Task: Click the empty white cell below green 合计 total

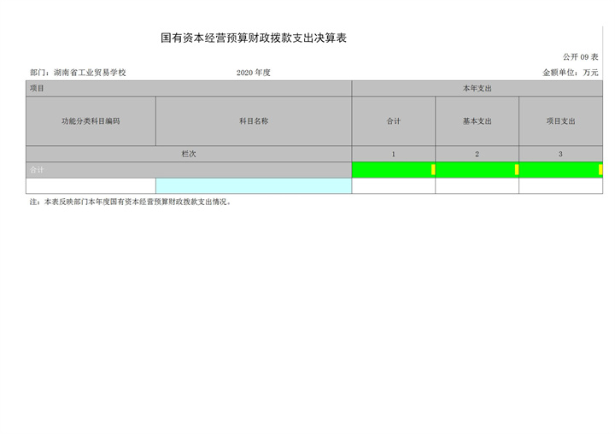Action: point(394,186)
